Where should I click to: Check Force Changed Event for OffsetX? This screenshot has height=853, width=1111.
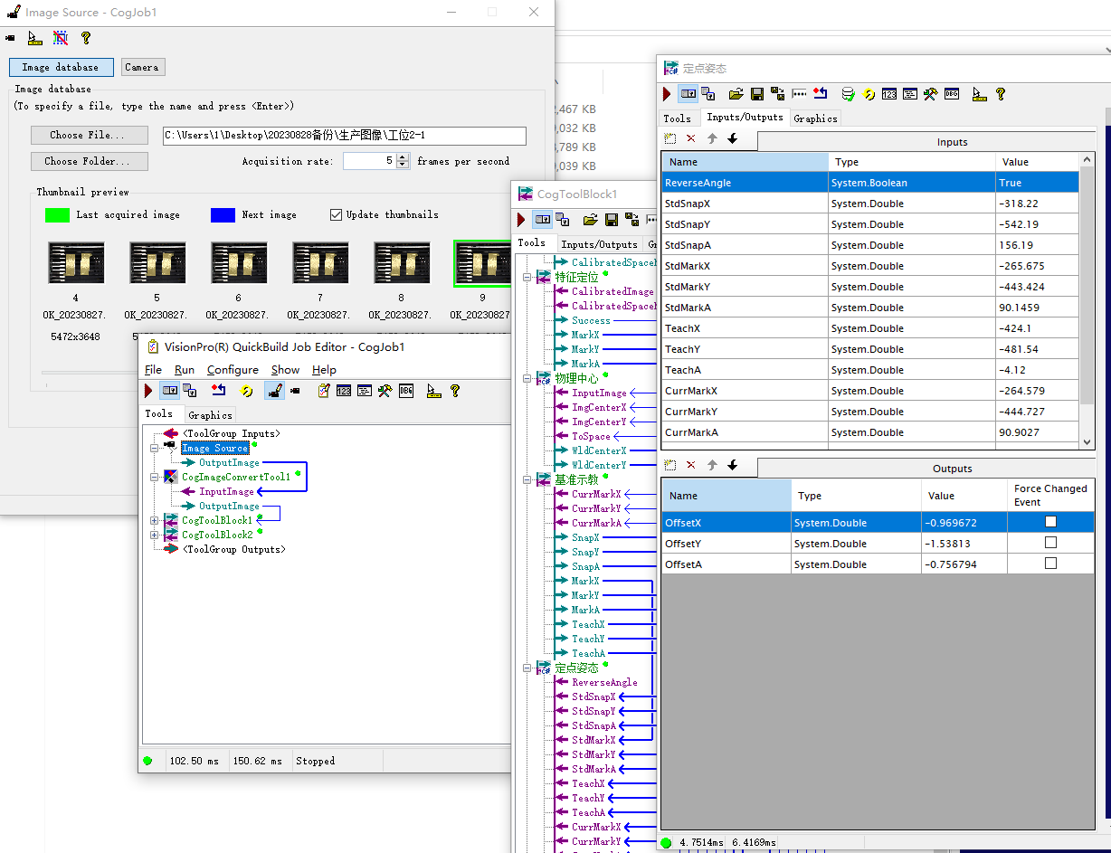click(1050, 522)
